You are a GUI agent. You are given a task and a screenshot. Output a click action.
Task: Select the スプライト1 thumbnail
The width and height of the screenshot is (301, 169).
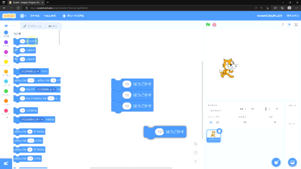coord(214,136)
